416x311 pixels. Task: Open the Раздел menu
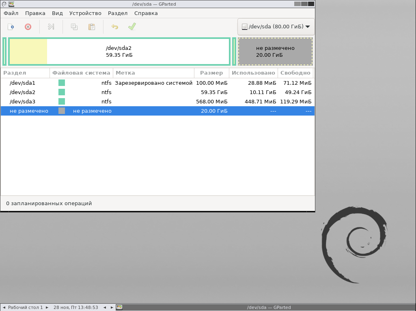pyautogui.click(x=118, y=13)
